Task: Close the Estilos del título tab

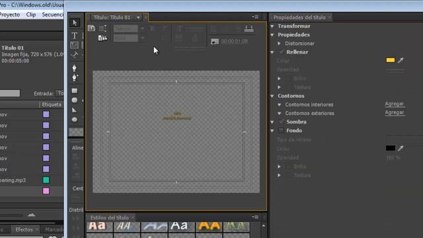Action: tap(132, 218)
